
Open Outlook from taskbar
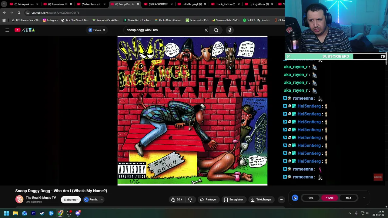point(24,213)
